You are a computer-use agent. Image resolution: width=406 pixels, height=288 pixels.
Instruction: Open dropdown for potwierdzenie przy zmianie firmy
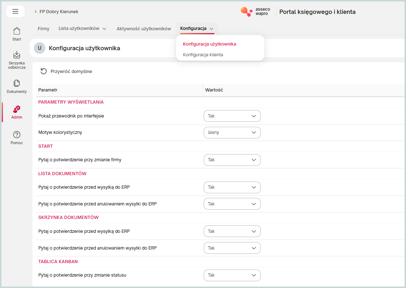[x=232, y=160]
